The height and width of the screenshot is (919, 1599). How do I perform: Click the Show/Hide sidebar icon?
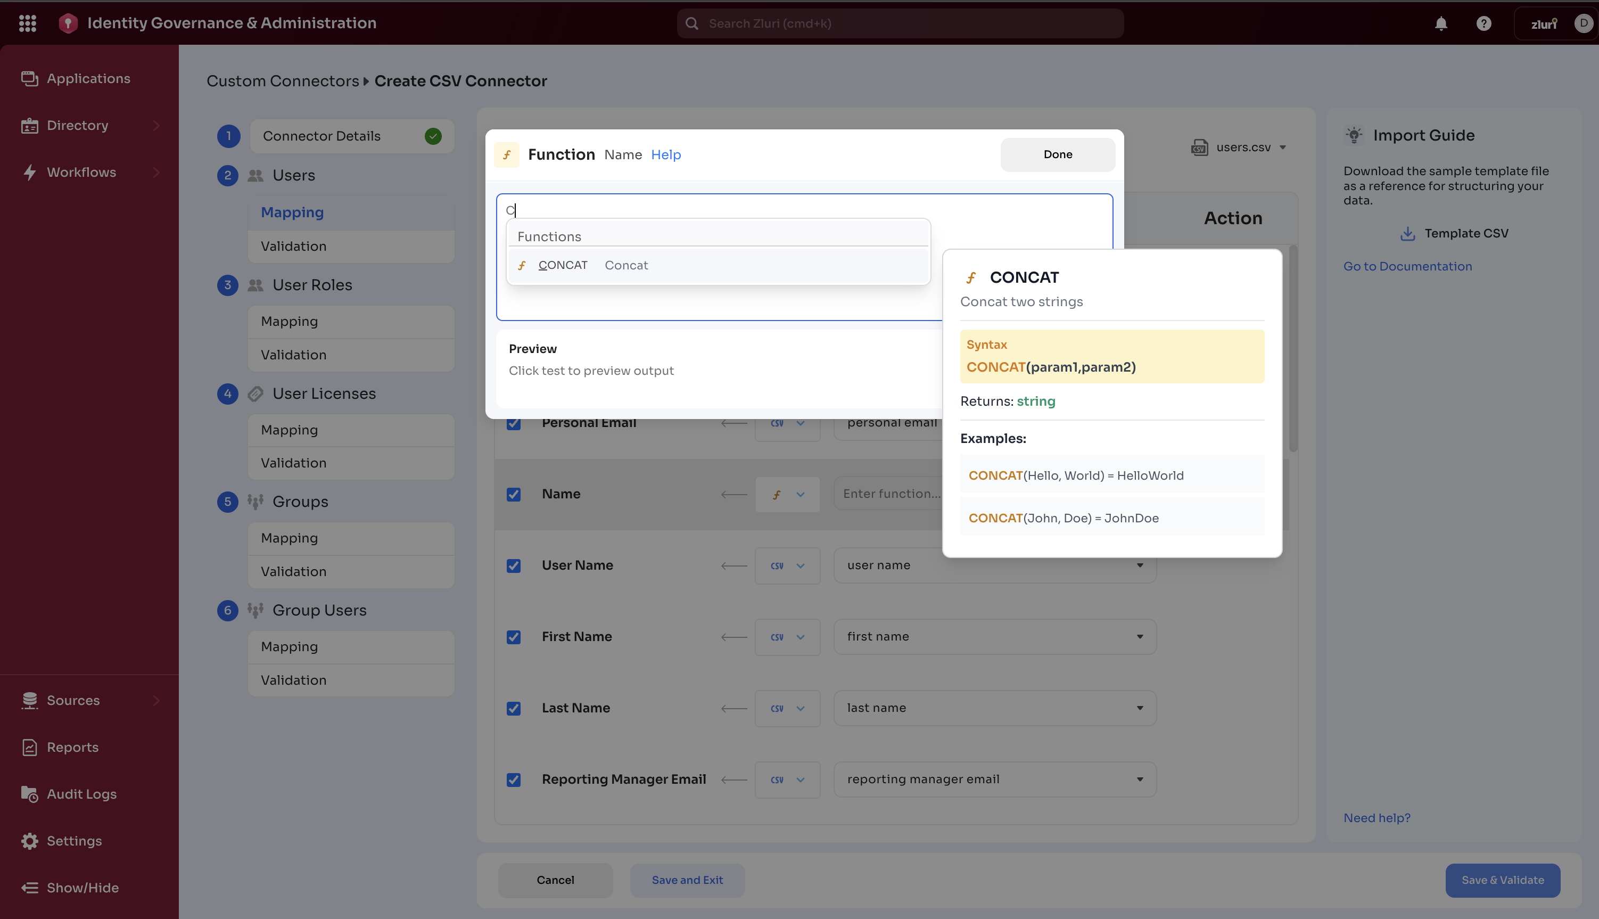29,888
